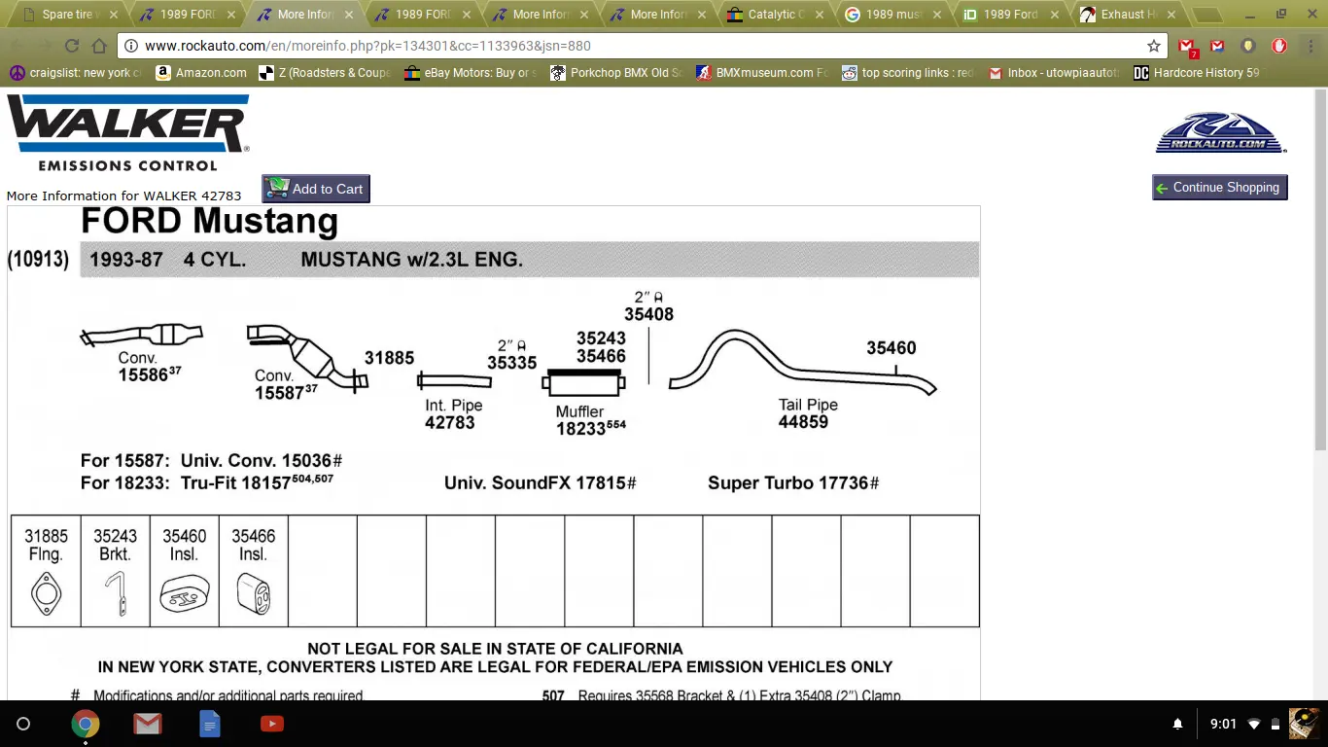Open YouTube from the shelf
The height and width of the screenshot is (747, 1328).
click(x=272, y=724)
